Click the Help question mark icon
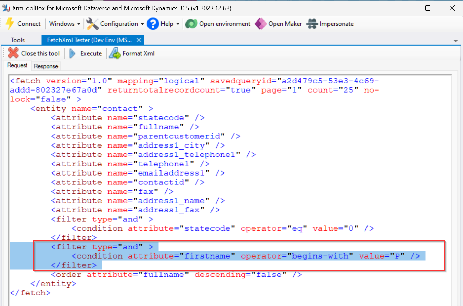This screenshot has width=463, height=306. (153, 24)
